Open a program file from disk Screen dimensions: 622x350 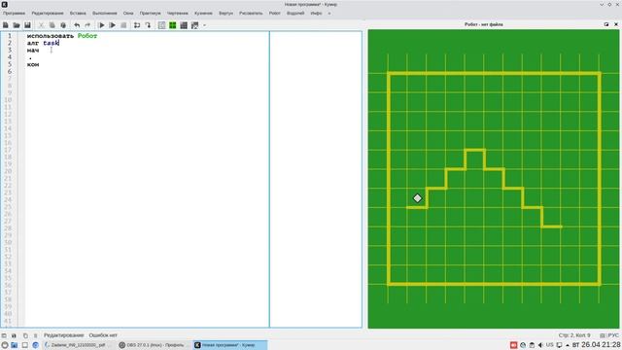[17, 25]
